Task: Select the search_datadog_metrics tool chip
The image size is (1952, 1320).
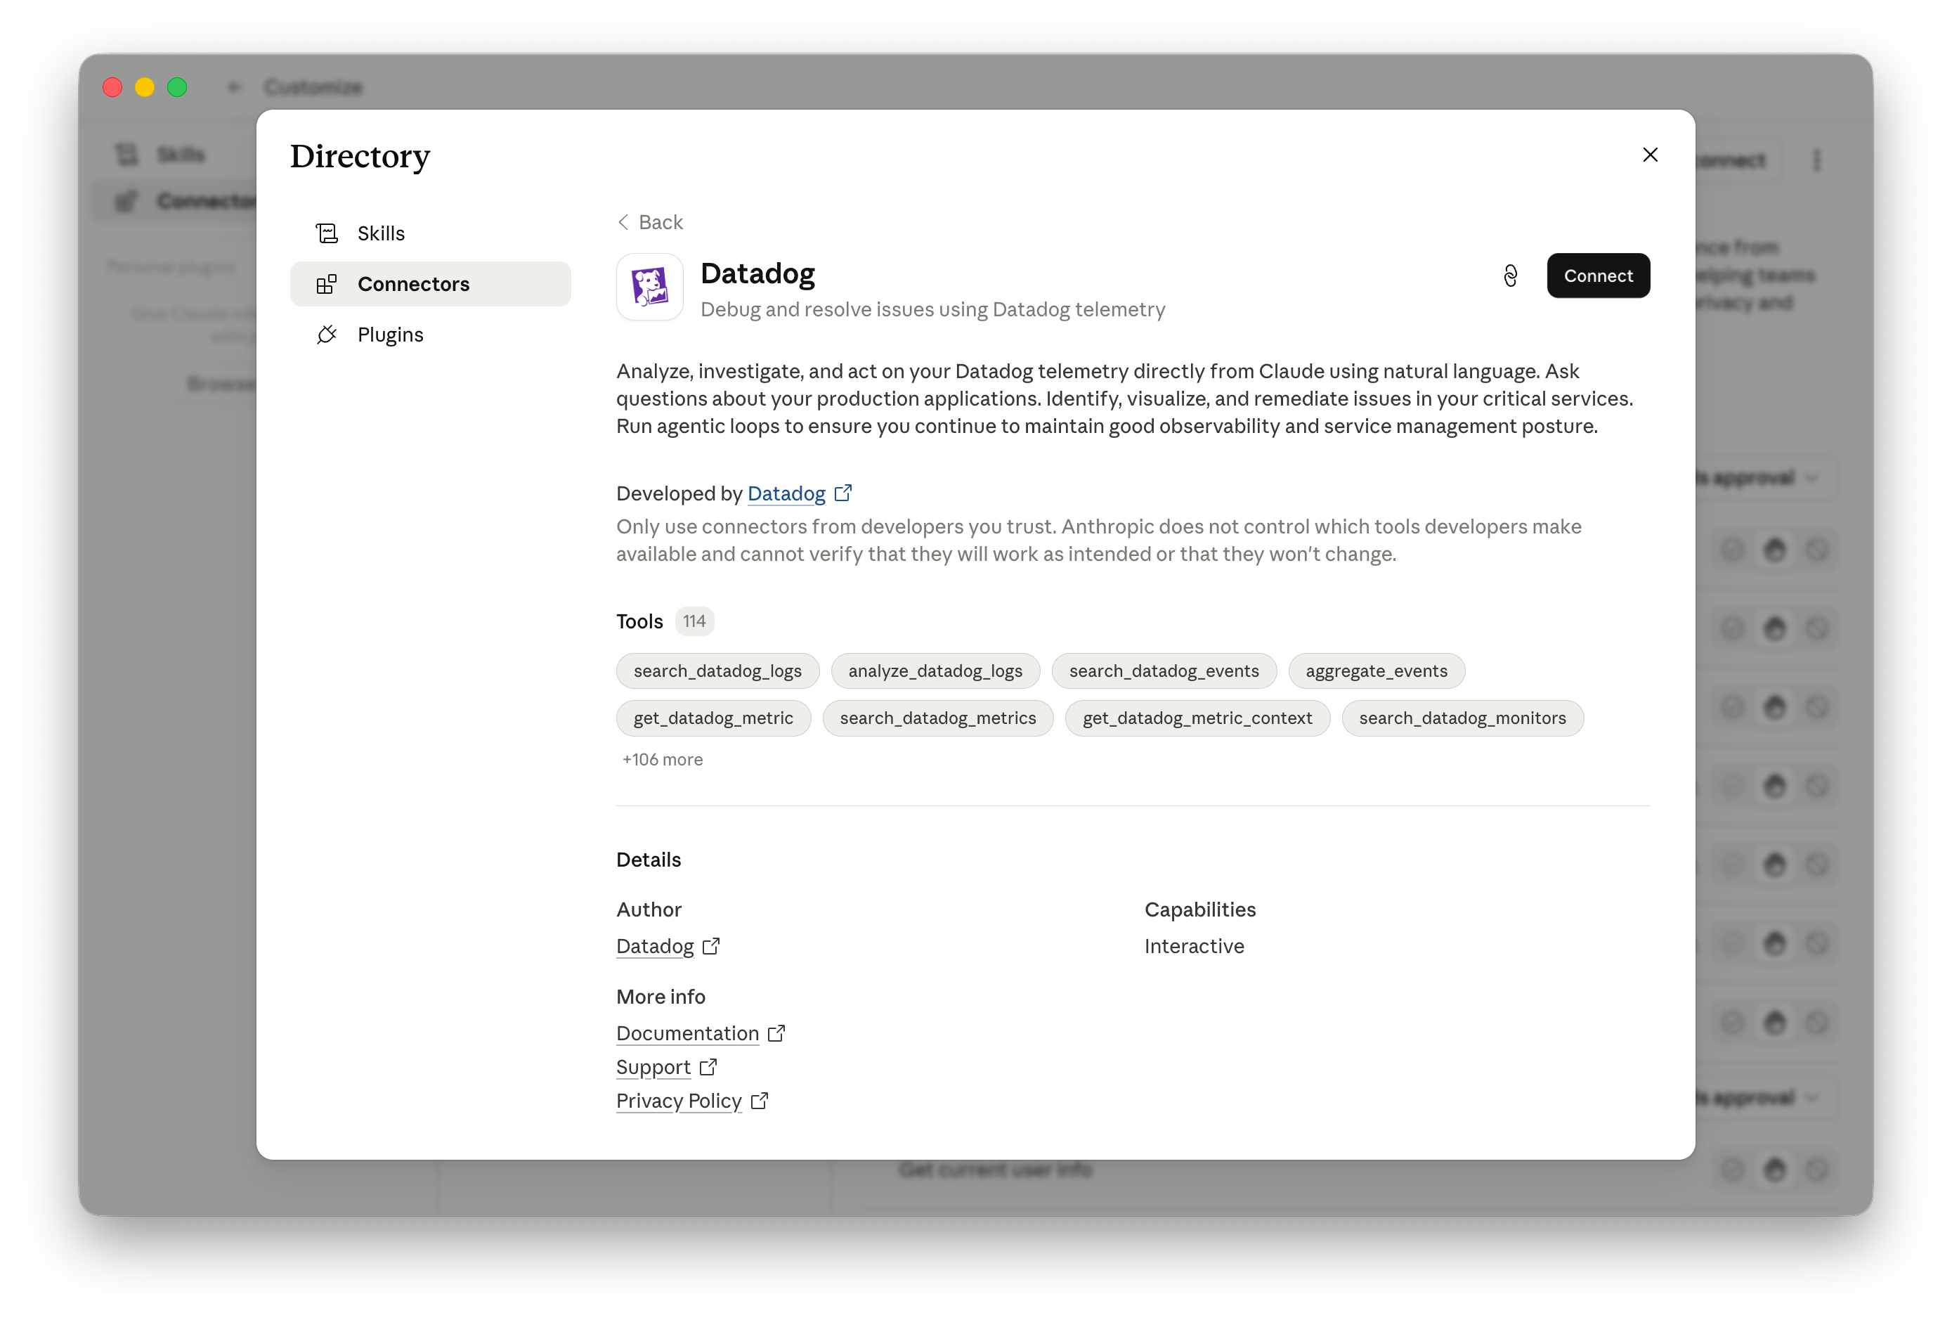Action: pyautogui.click(x=937, y=718)
